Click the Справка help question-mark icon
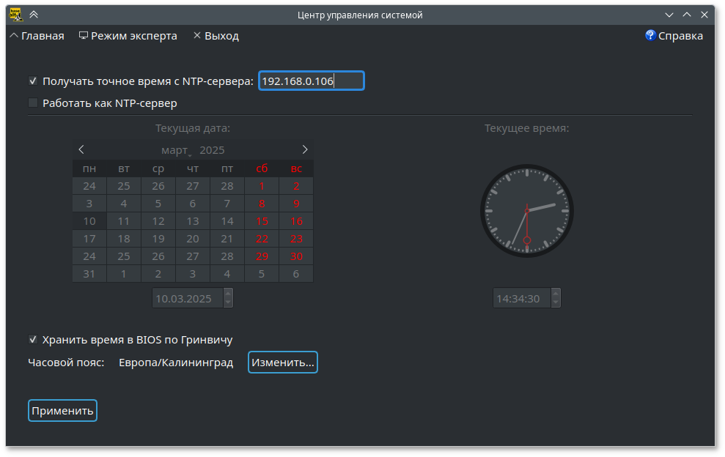Screen dimensions: 725x457 tap(649, 35)
